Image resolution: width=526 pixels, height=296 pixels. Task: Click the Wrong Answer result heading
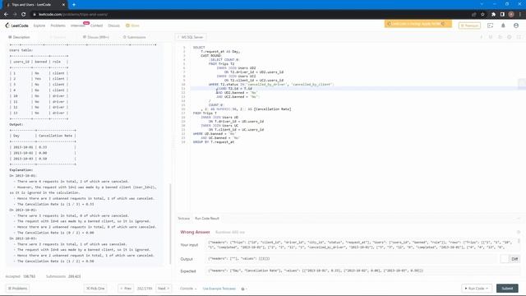click(195, 232)
